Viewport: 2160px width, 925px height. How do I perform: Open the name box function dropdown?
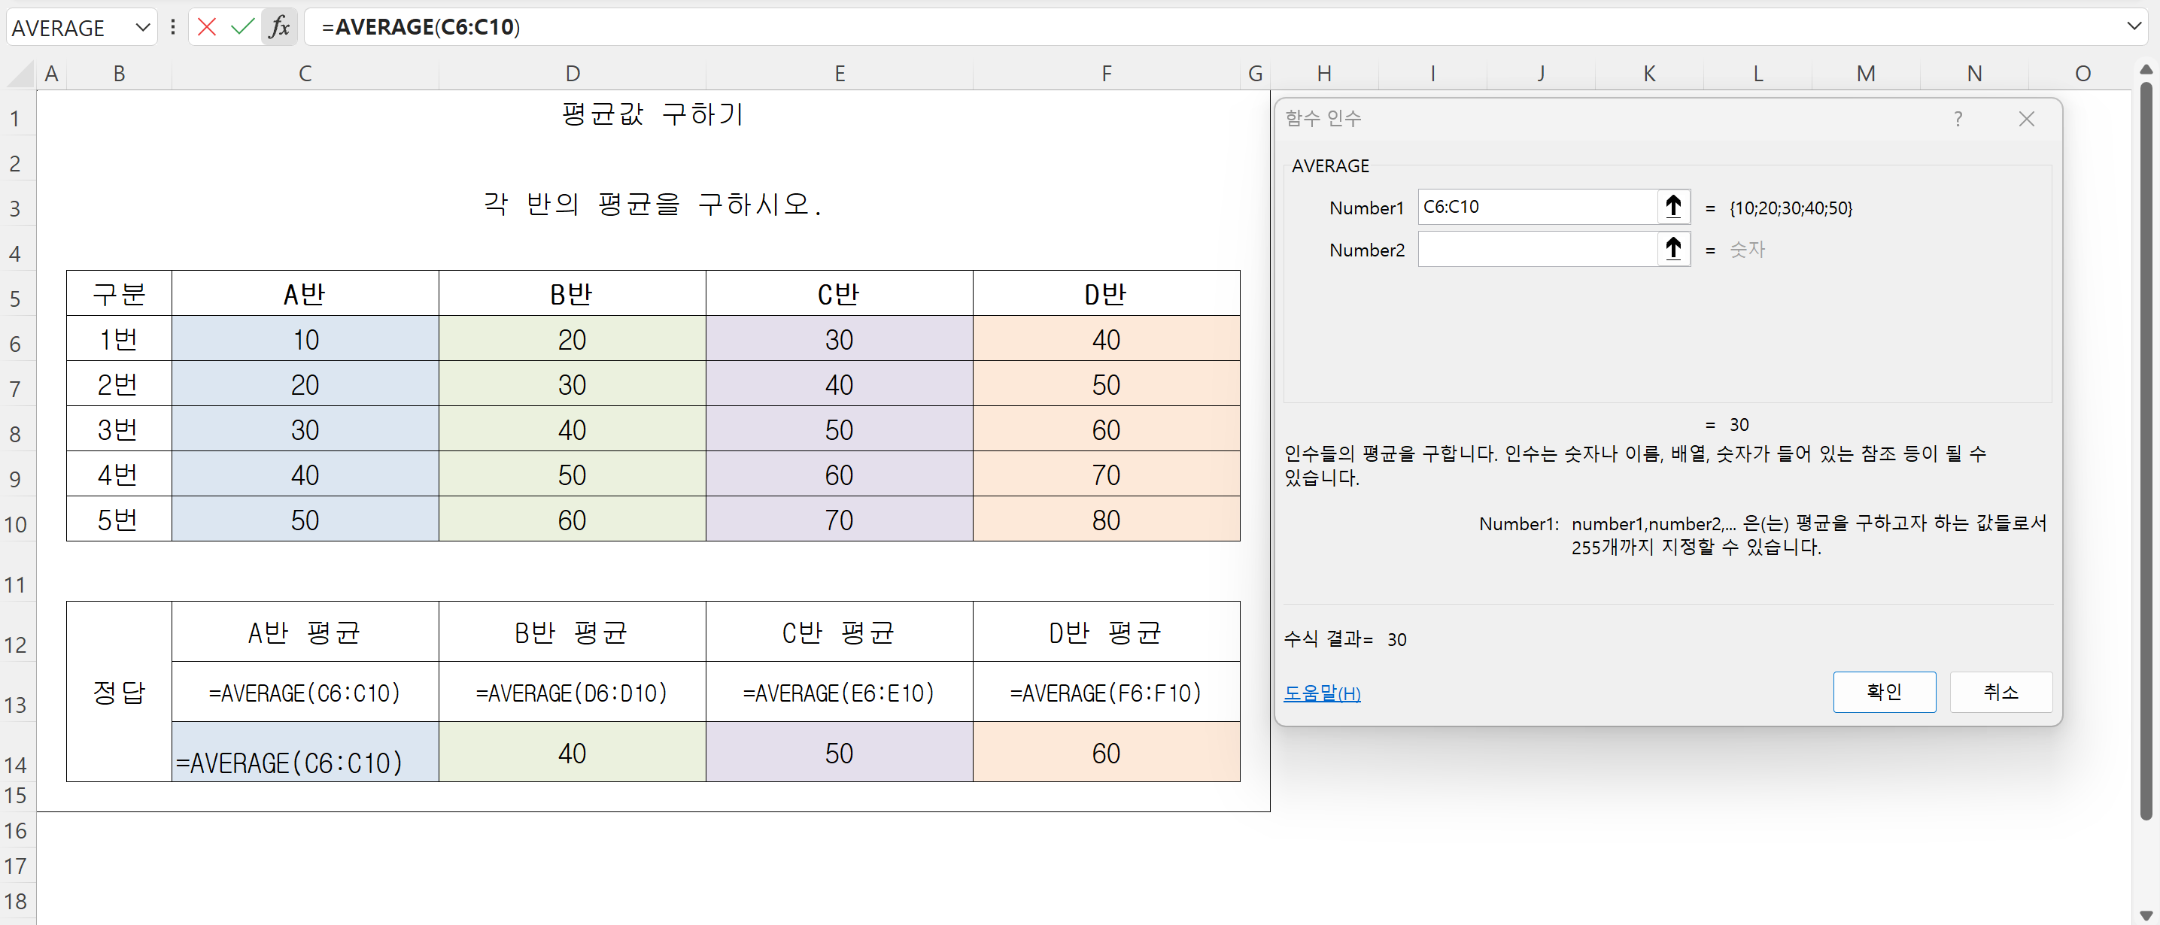click(x=142, y=27)
